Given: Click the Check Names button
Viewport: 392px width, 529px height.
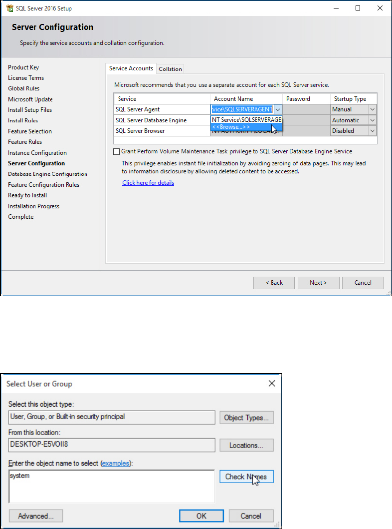Looking at the screenshot, I should [x=246, y=477].
